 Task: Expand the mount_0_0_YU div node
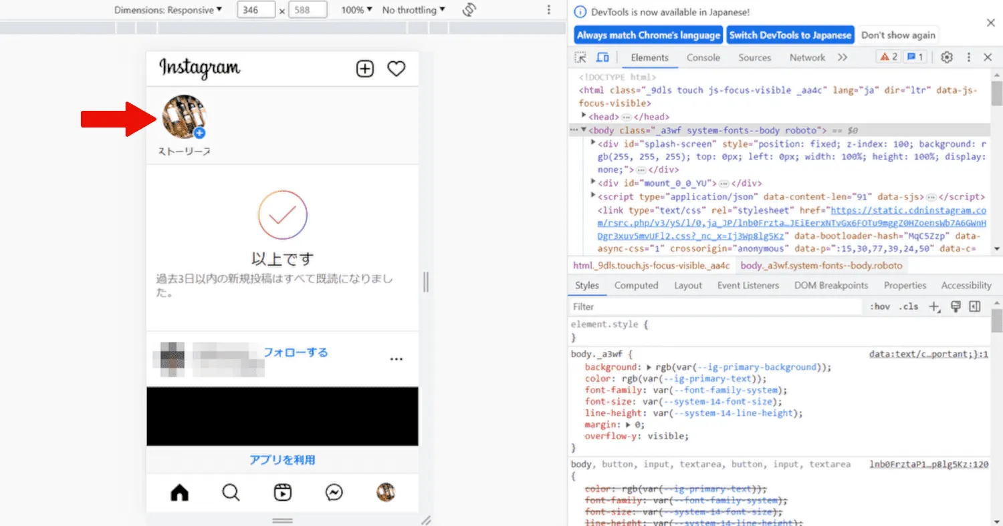pyautogui.click(x=593, y=182)
